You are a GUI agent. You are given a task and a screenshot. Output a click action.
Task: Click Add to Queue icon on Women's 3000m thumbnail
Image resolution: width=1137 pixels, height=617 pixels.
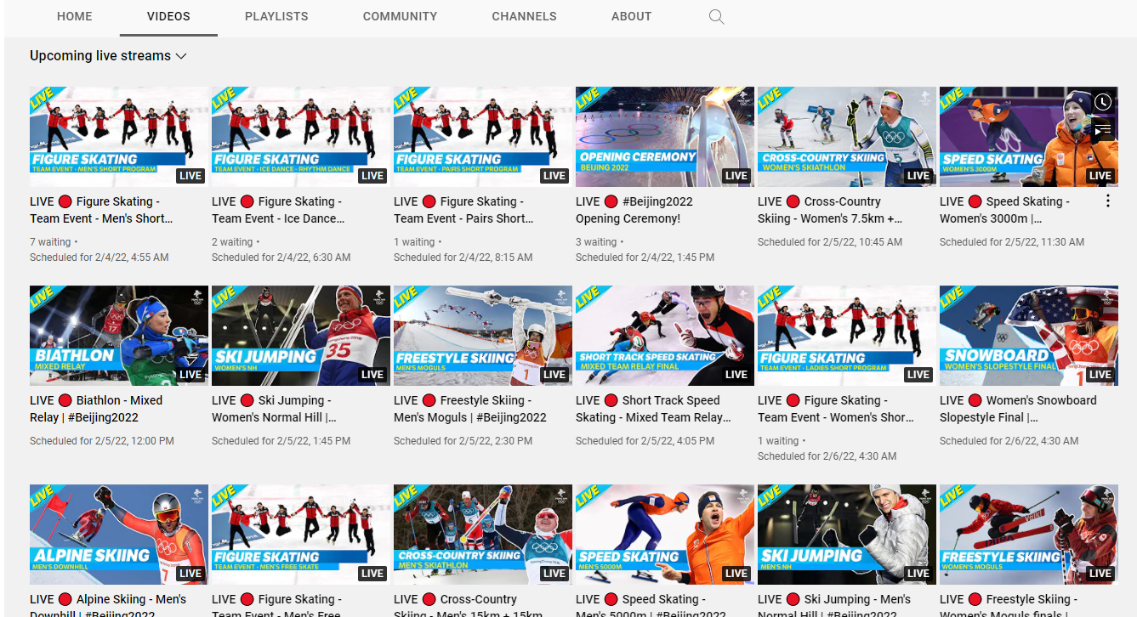1102,130
